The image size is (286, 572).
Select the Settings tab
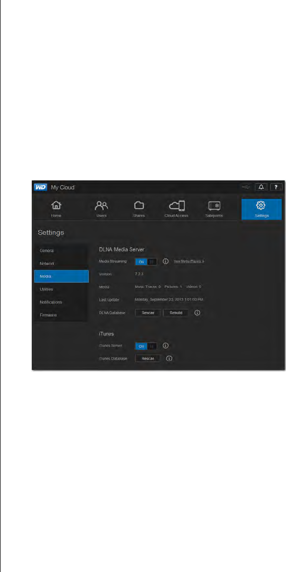pyautogui.click(x=261, y=209)
